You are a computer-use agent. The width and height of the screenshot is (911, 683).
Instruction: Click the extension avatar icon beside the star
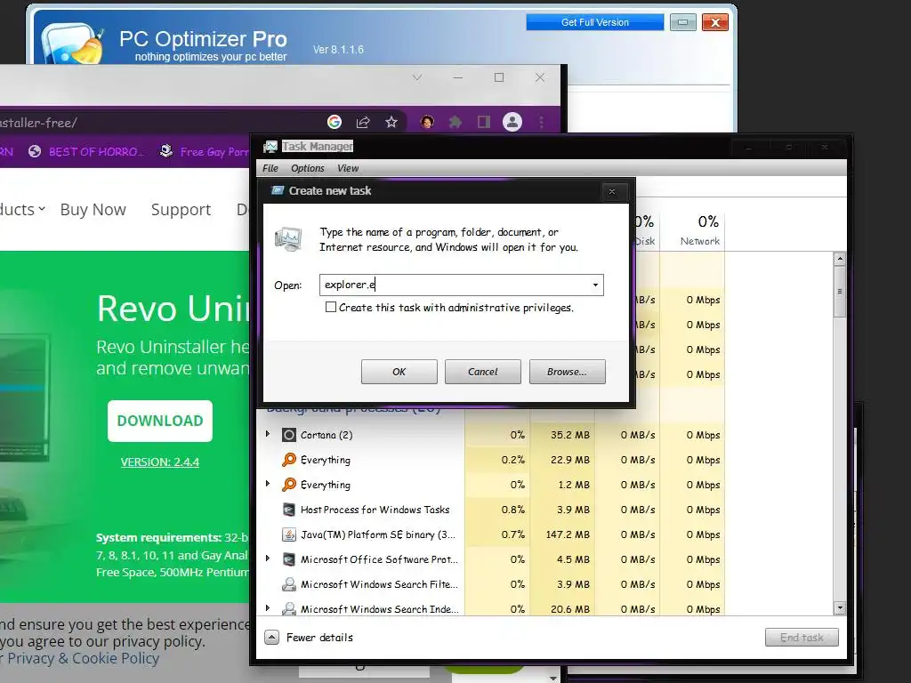427,122
